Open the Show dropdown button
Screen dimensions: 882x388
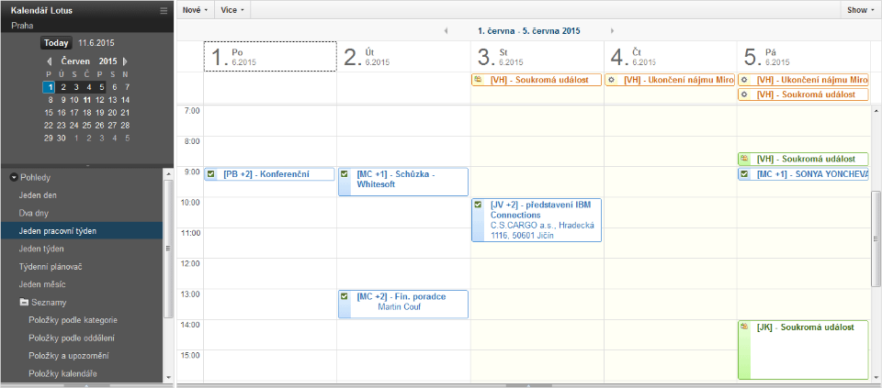click(860, 9)
